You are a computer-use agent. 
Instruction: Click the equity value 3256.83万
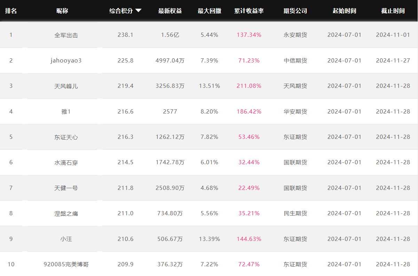point(170,86)
